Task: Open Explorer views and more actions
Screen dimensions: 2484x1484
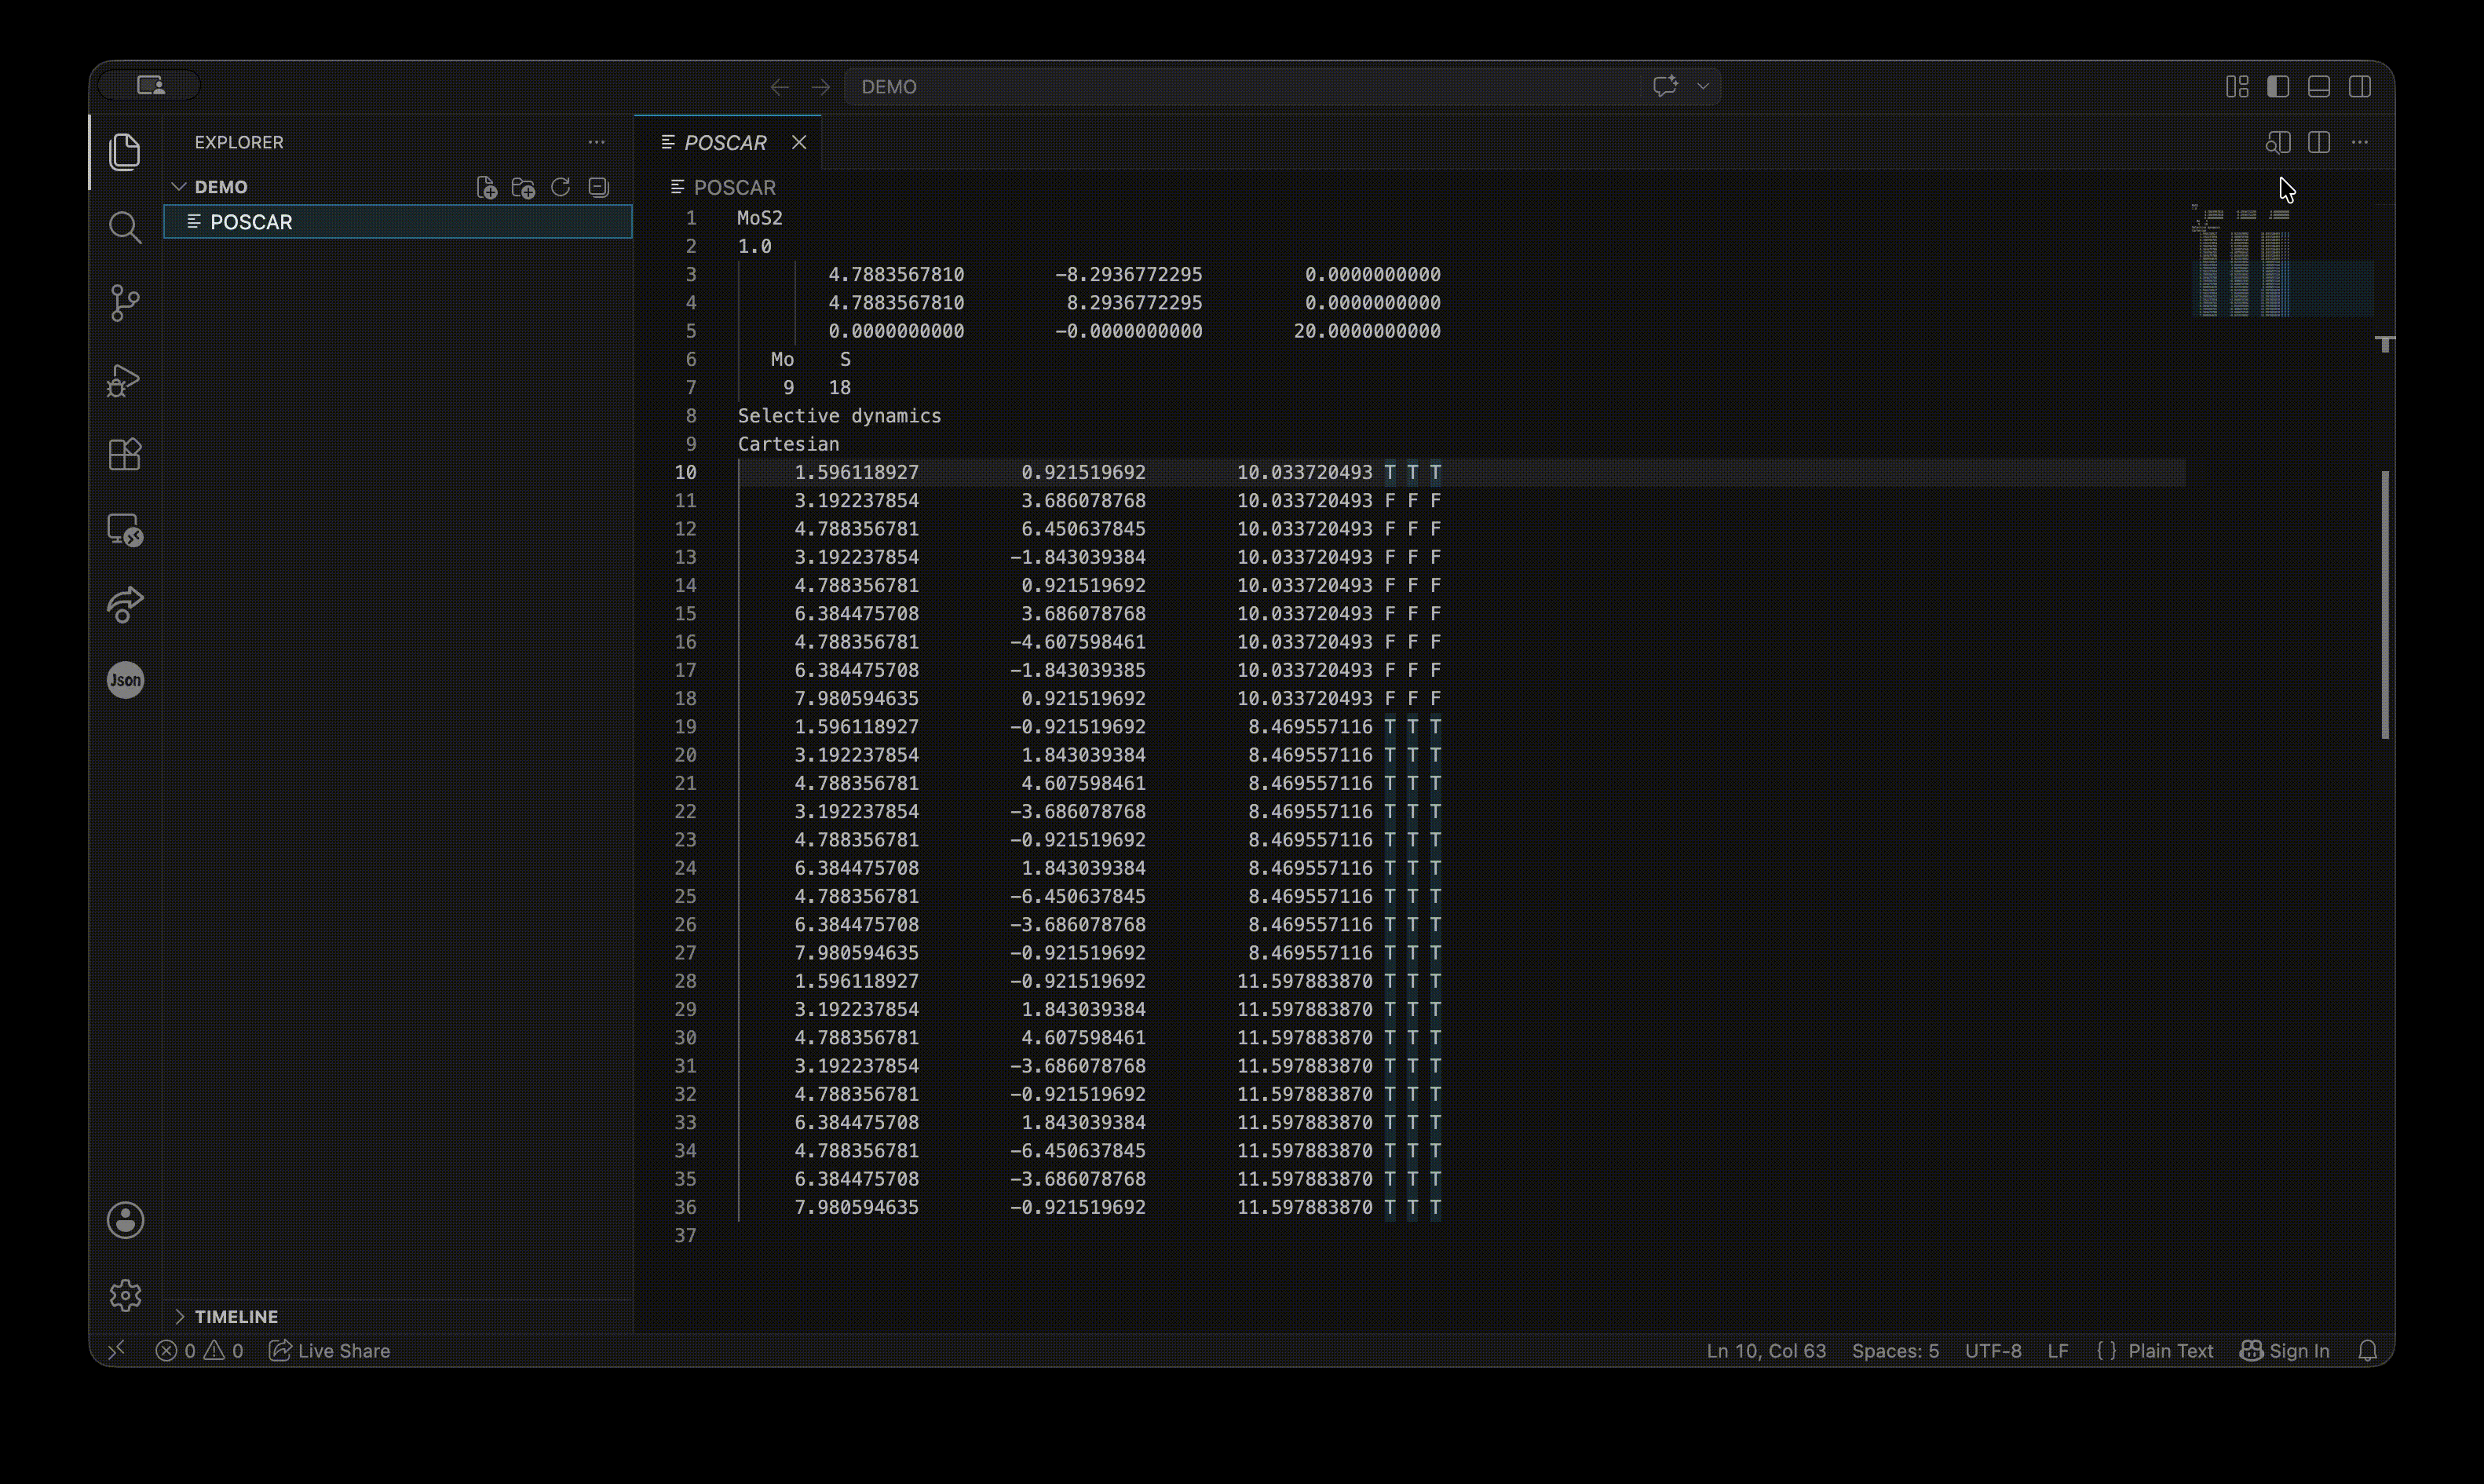Action: point(597,142)
